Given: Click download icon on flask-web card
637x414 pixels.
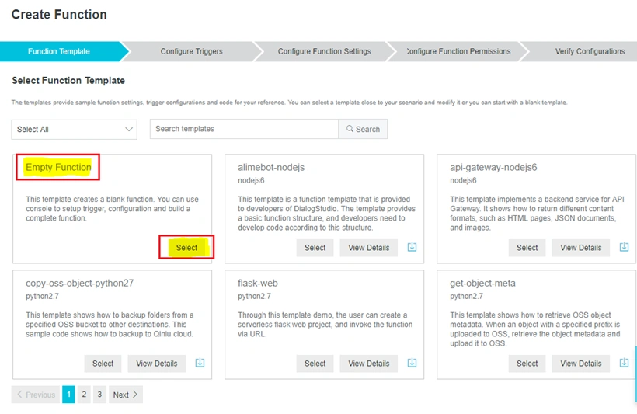Looking at the screenshot, I should [412, 363].
